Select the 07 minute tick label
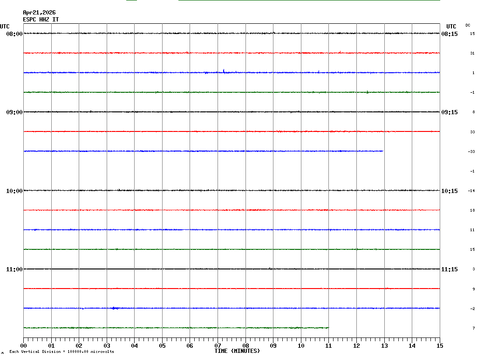The height and width of the screenshot is (358, 477). [x=218, y=346]
